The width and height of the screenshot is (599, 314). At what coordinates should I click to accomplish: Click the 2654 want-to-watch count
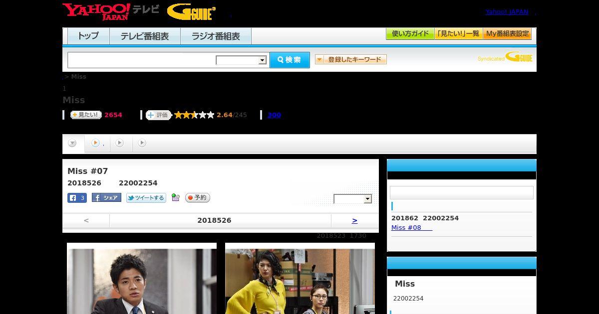pos(113,115)
